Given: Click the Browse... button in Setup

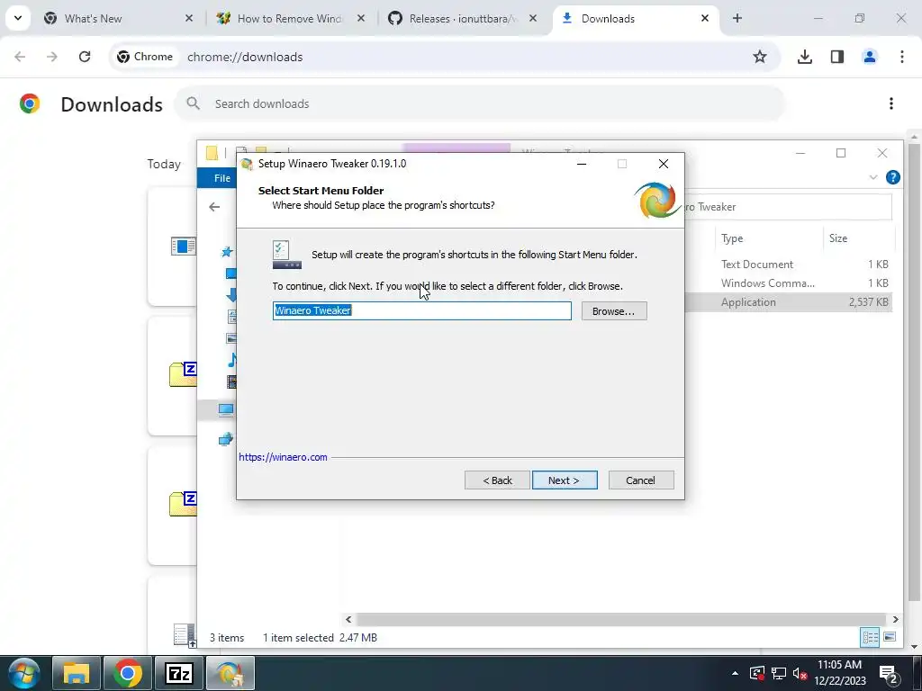Looking at the screenshot, I should (614, 311).
